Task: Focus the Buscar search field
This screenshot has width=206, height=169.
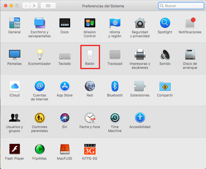Action: (181, 6)
